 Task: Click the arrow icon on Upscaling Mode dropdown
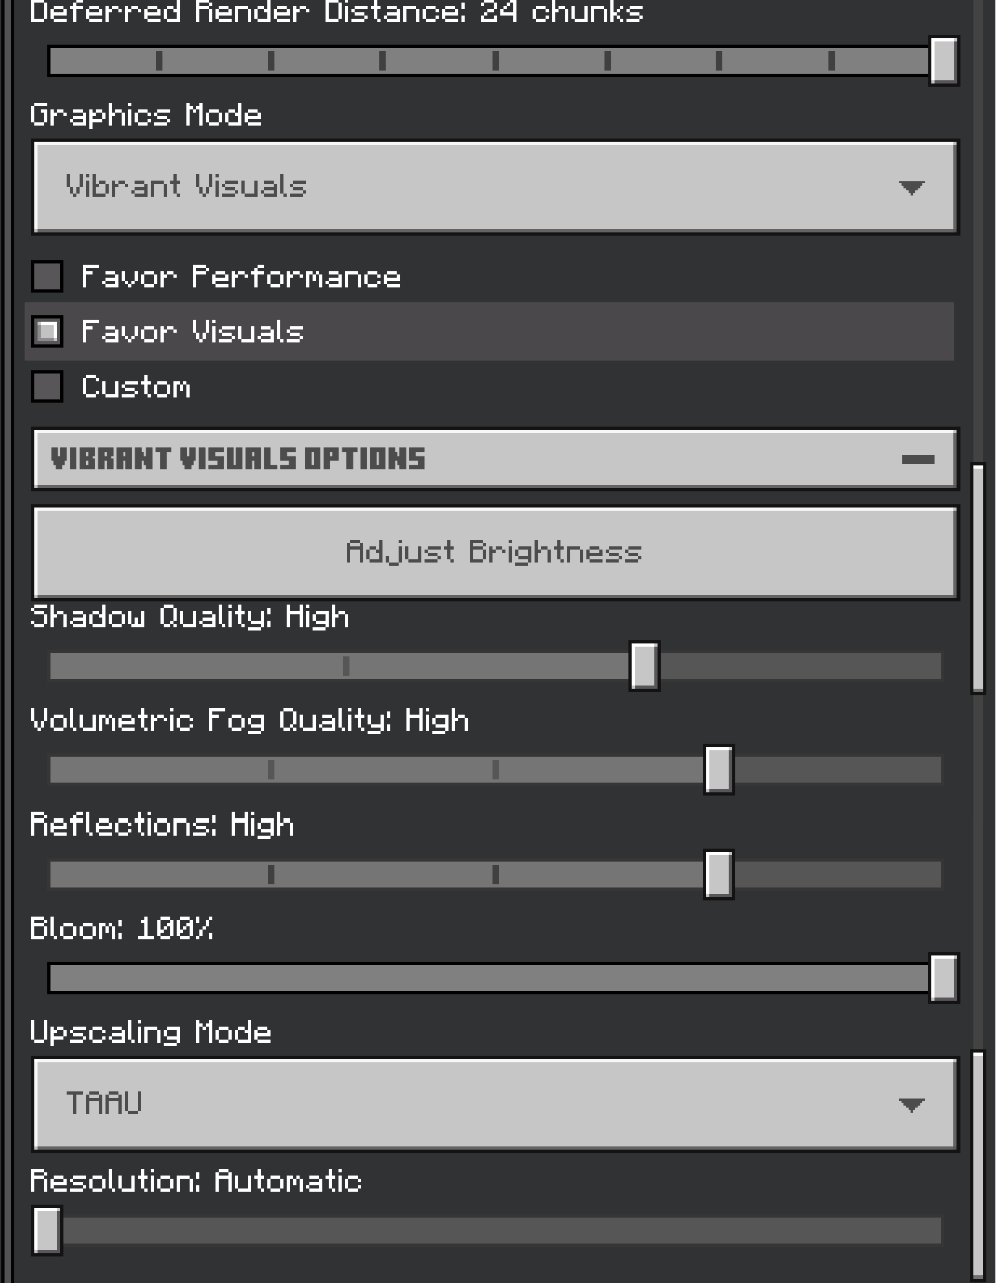[x=911, y=1105]
